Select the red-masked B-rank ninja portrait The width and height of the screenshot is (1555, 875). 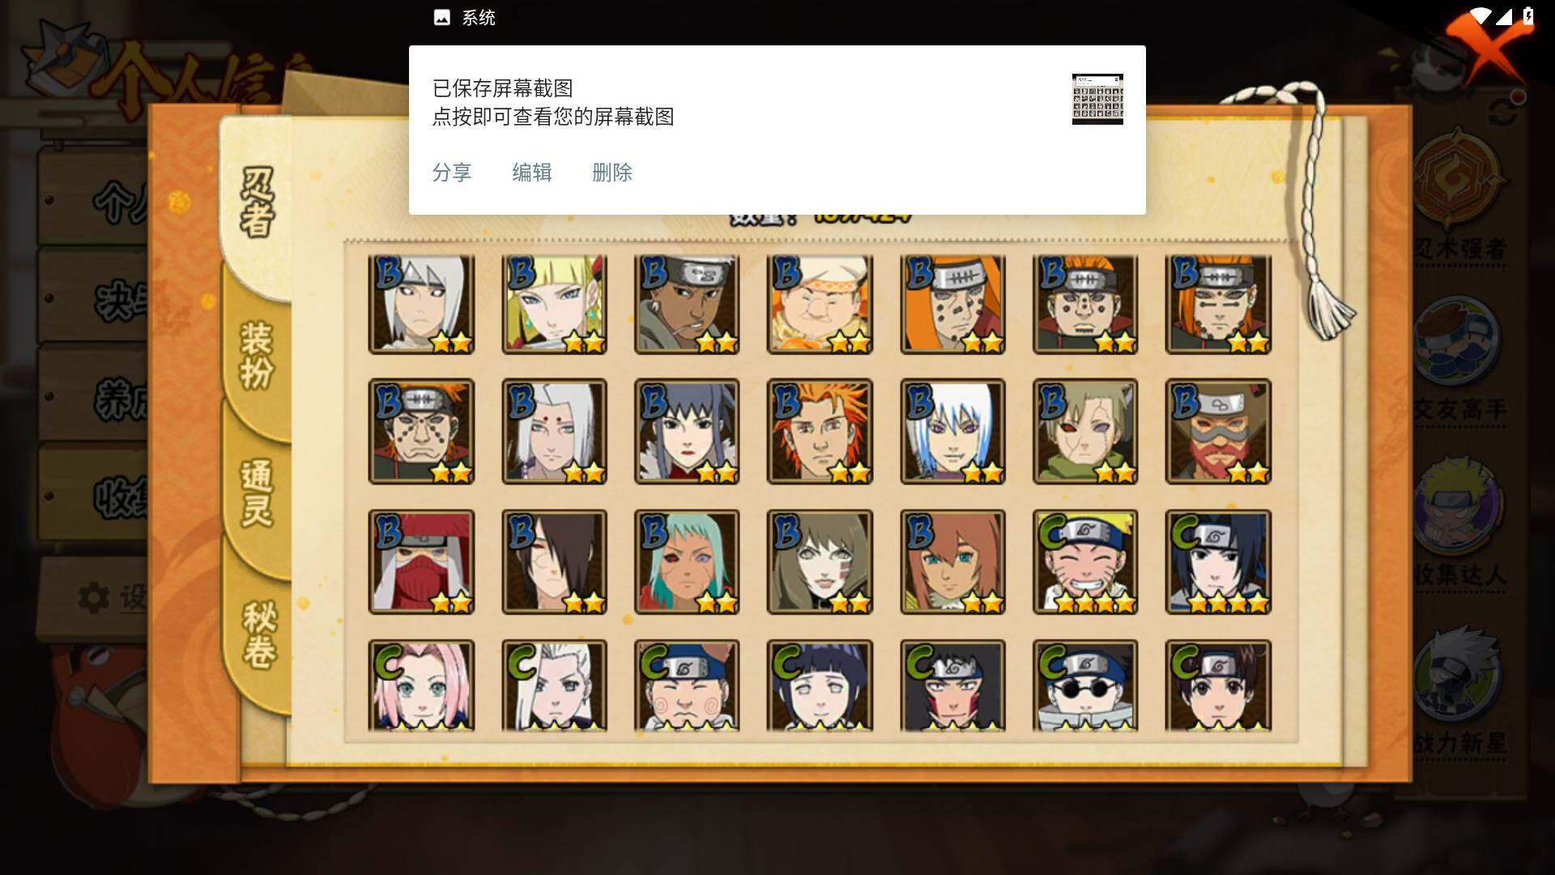(421, 561)
